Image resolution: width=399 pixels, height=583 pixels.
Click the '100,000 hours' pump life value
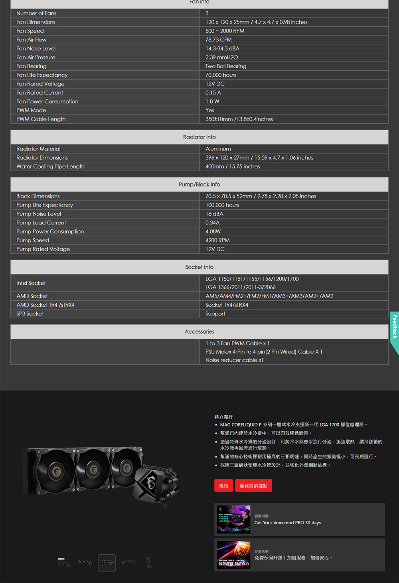(223, 205)
